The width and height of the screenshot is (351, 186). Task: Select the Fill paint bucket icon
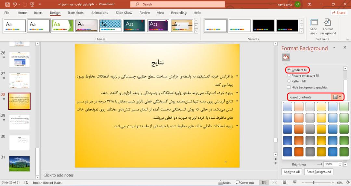(286, 57)
